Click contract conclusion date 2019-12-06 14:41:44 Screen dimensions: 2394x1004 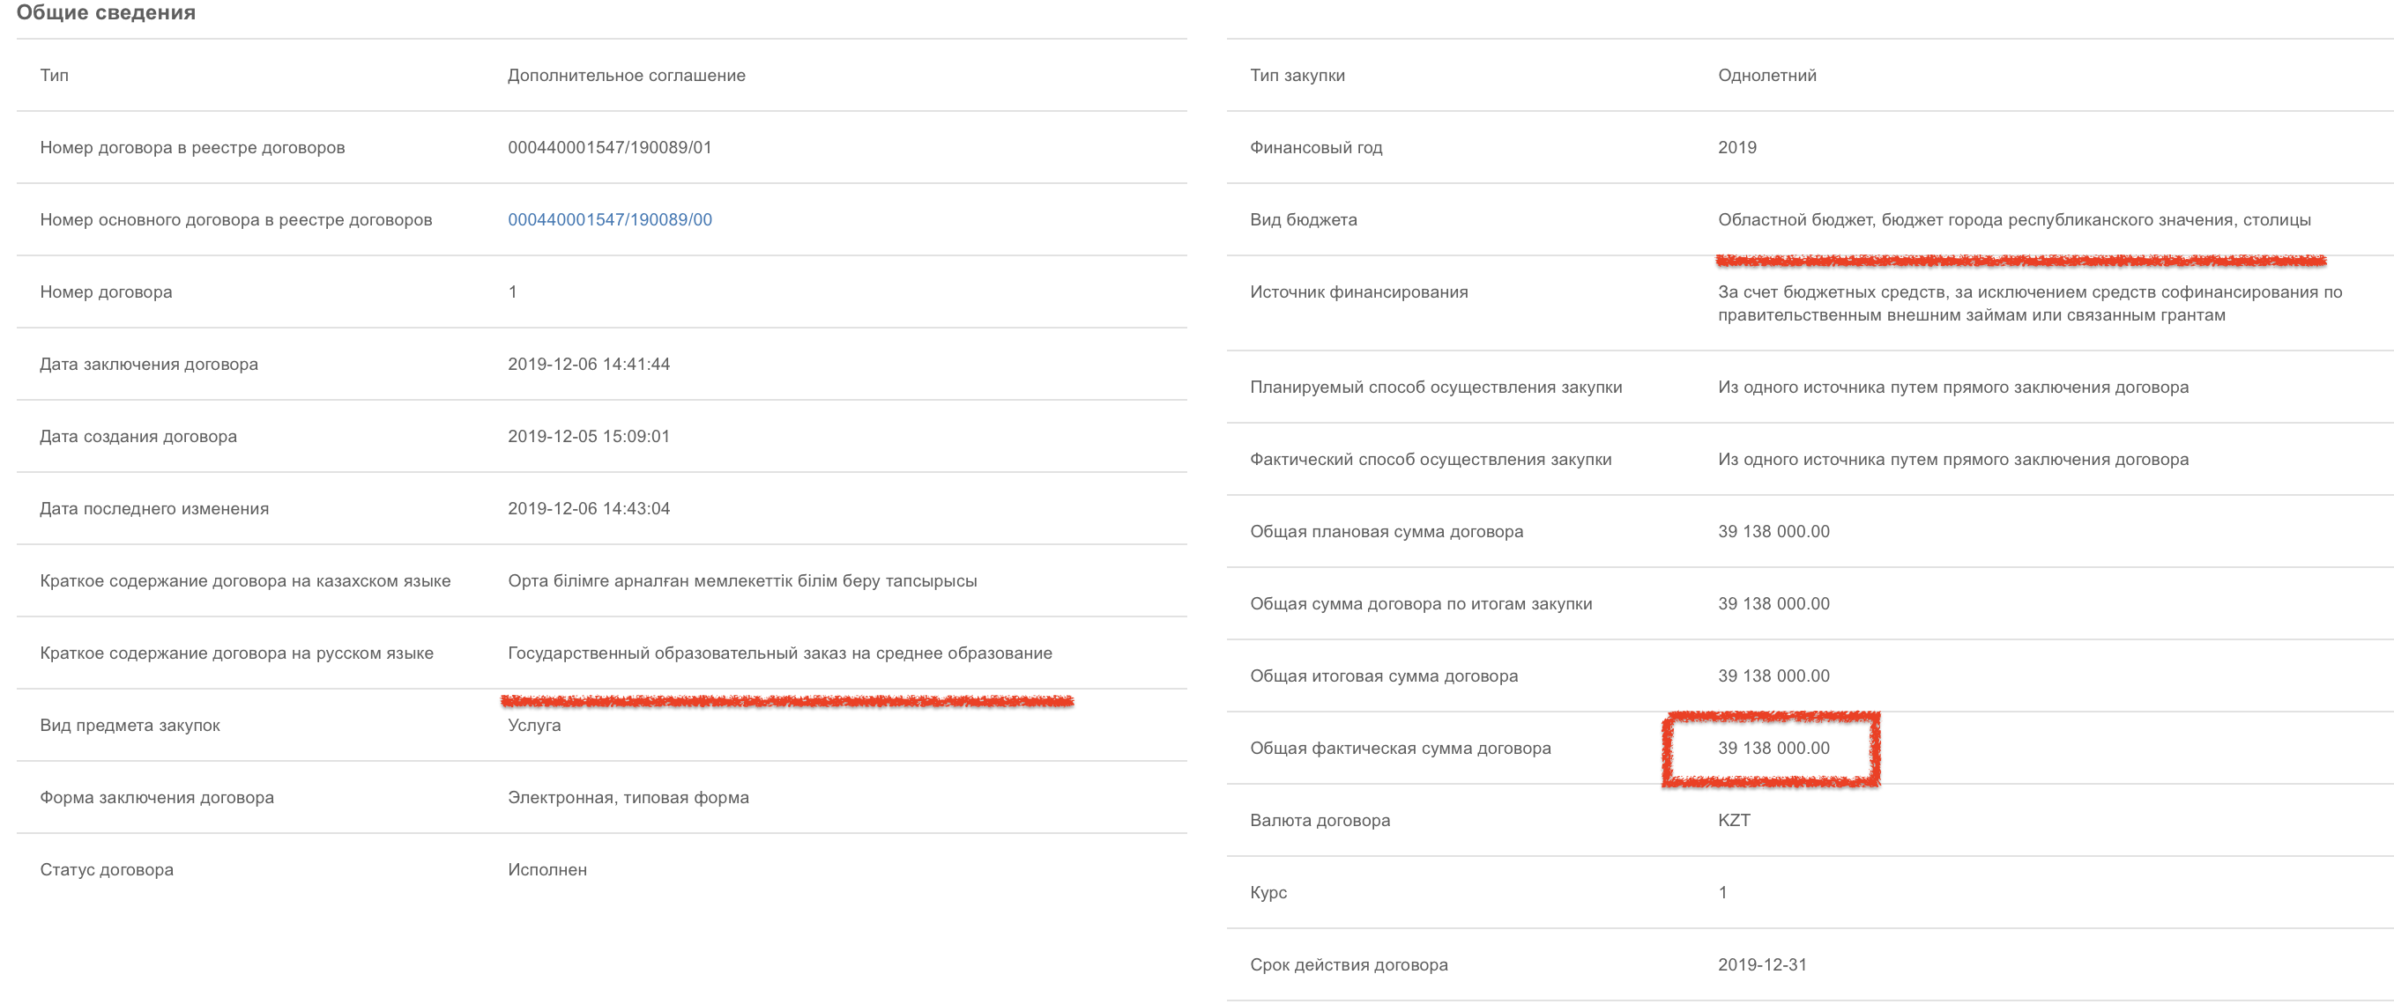tap(588, 364)
